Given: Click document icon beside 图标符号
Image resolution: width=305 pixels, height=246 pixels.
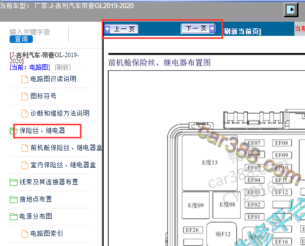Looking at the screenshot, I should coord(25,96).
